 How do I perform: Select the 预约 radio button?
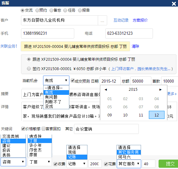pos(37,10)
